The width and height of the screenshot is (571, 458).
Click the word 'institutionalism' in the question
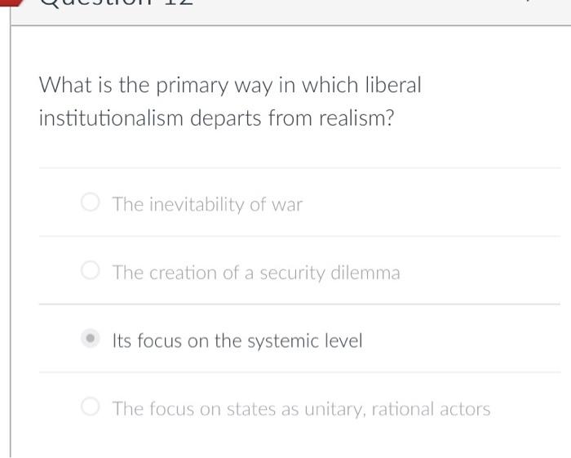(111, 118)
